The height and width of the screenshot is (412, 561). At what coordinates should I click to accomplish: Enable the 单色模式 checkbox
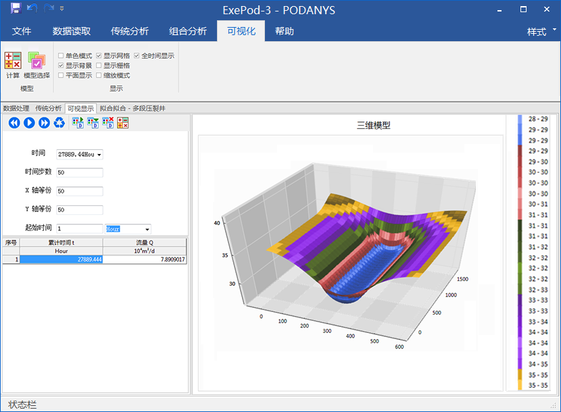(62, 56)
